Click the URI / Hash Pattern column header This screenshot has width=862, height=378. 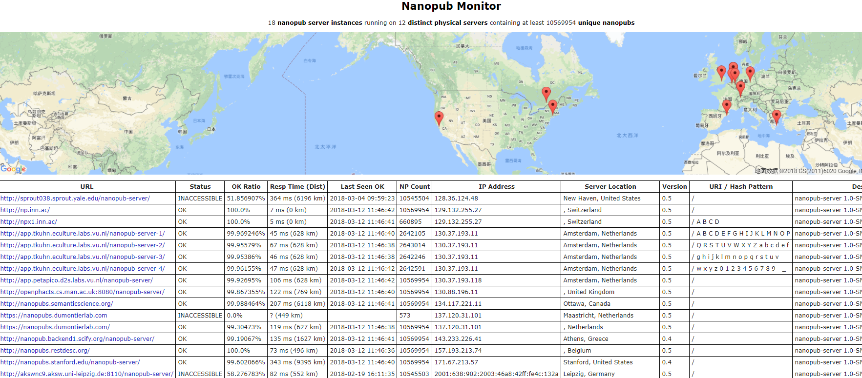click(x=741, y=187)
